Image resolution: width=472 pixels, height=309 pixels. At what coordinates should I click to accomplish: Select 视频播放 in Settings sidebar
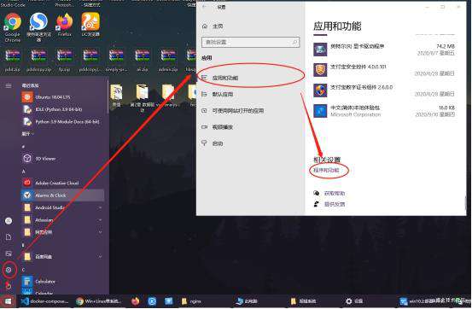pyautogui.click(x=250, y=127)
